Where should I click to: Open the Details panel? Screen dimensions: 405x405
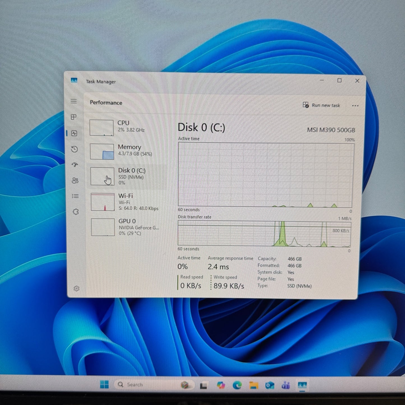(75, 196)
